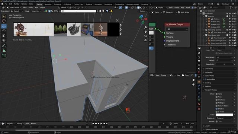Enable the All Edges checkbox
This screenshot has height=134, width=238.
pyautogui.click(x=216, y=103)
